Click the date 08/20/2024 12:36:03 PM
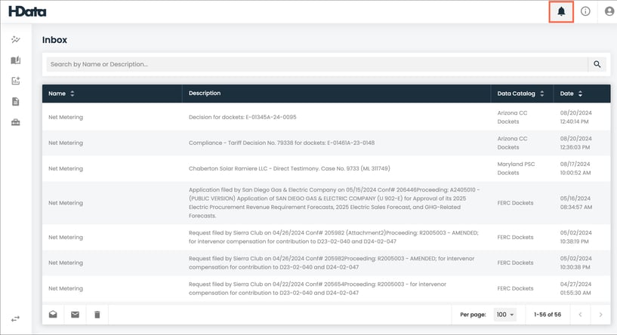The image size is (617, 335). pos(575,143)
